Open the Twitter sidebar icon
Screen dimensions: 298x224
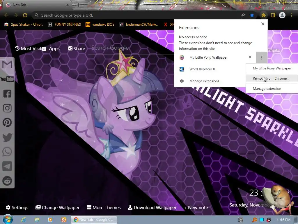(7, 137)
